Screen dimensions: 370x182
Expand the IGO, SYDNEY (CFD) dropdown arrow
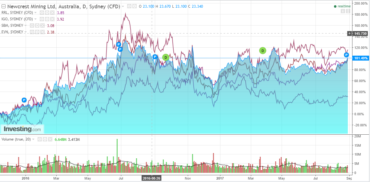[35, 19]
